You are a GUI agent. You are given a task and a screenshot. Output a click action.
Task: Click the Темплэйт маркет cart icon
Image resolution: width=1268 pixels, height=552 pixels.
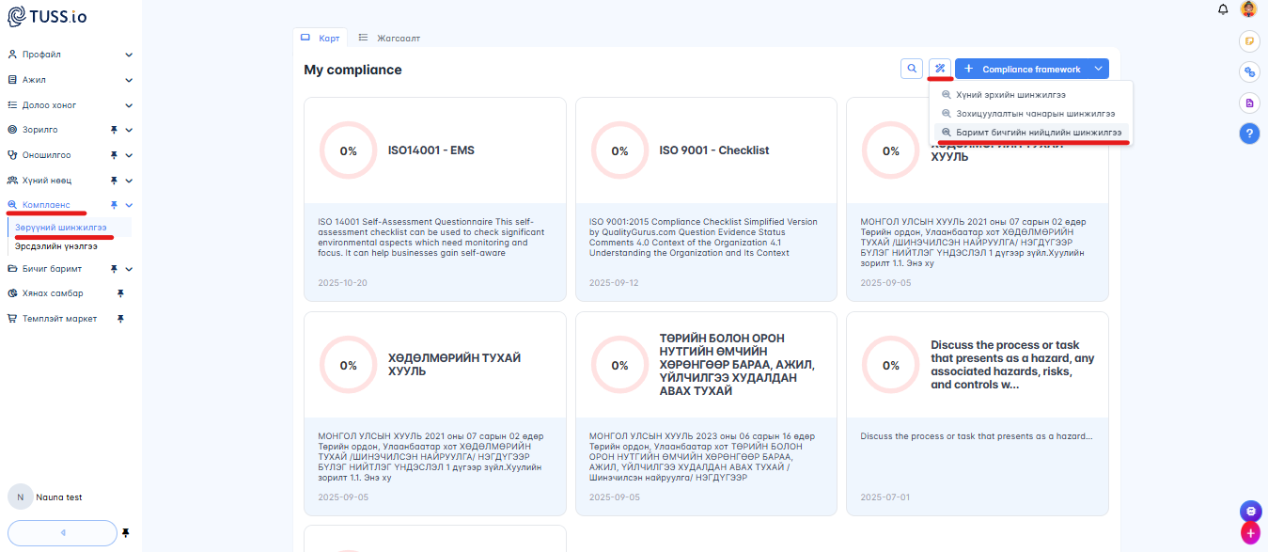coord(12,319)
